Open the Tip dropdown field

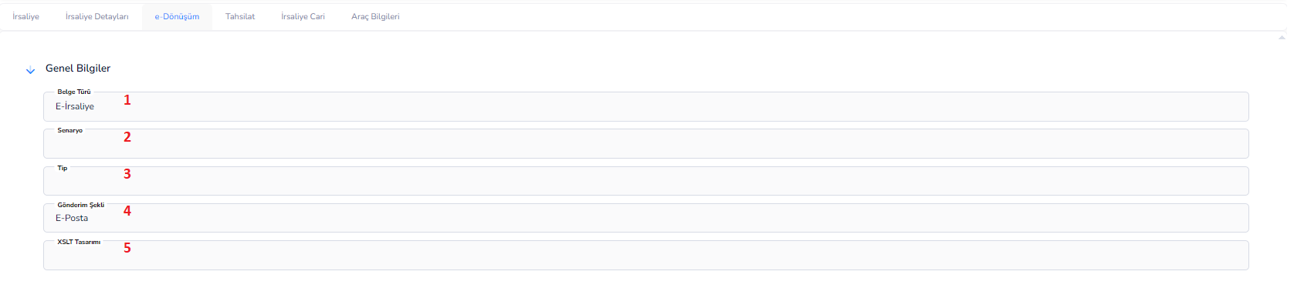(645, 181)
